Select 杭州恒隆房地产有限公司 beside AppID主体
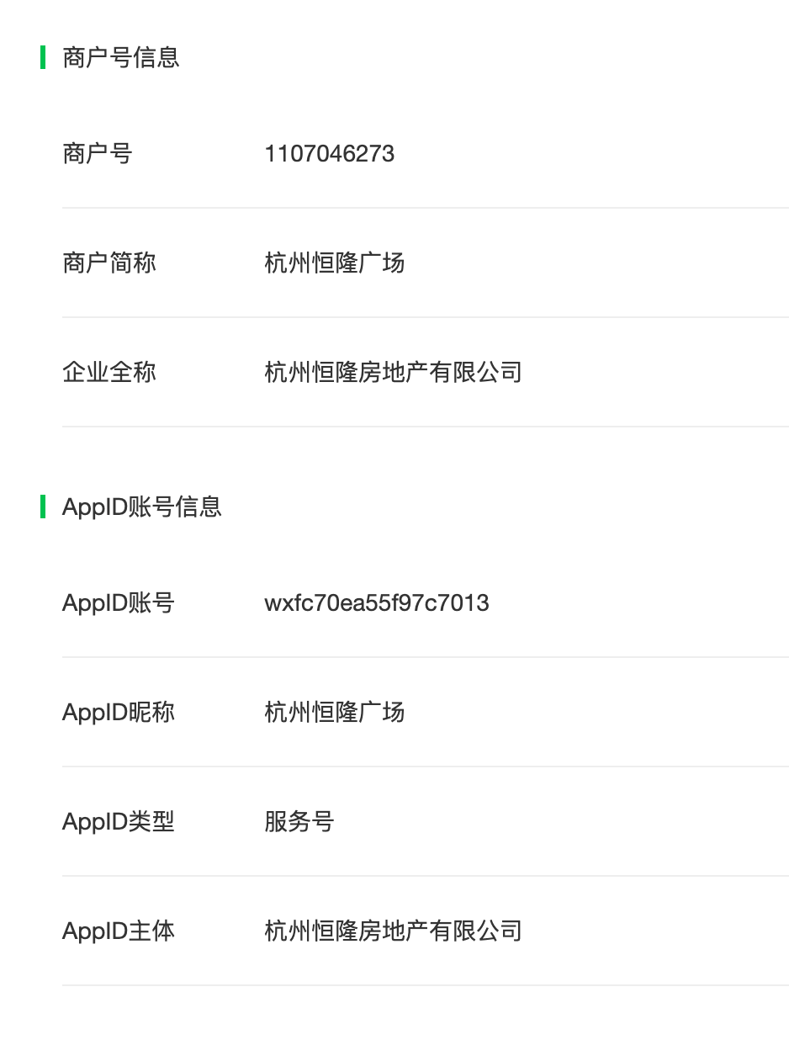Screen dimensions: 789x1045 394,931
